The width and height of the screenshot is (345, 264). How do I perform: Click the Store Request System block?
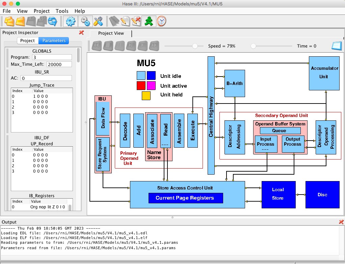pyautogui.click(x=103, y=154)
